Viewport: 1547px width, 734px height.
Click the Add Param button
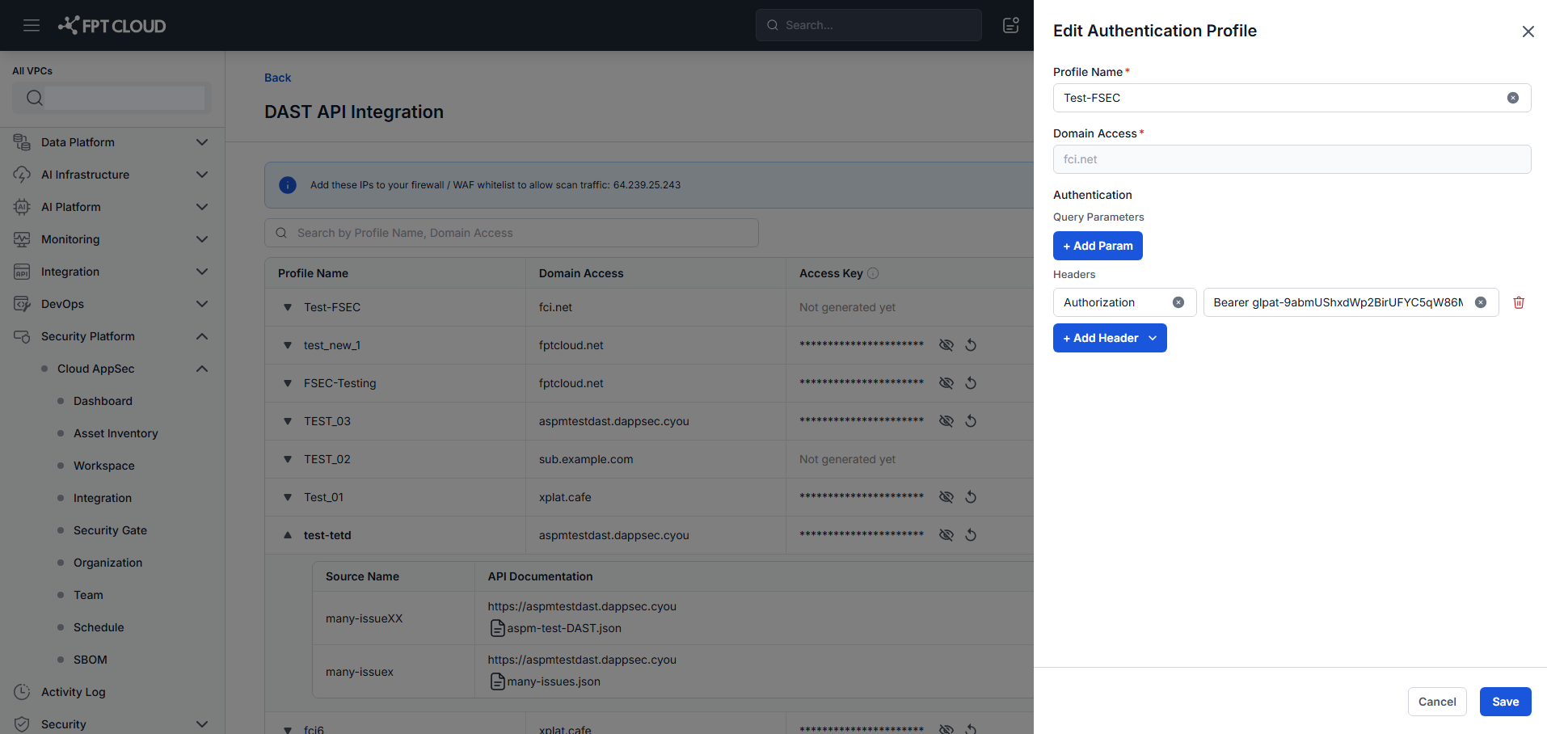[1098, 246]
